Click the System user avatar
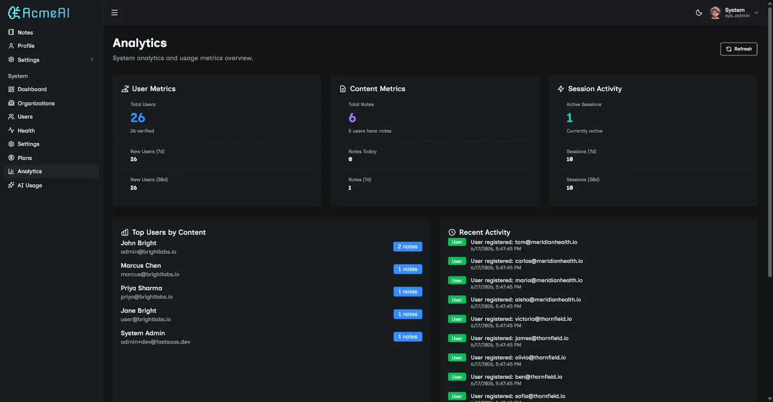 [716, 13]
